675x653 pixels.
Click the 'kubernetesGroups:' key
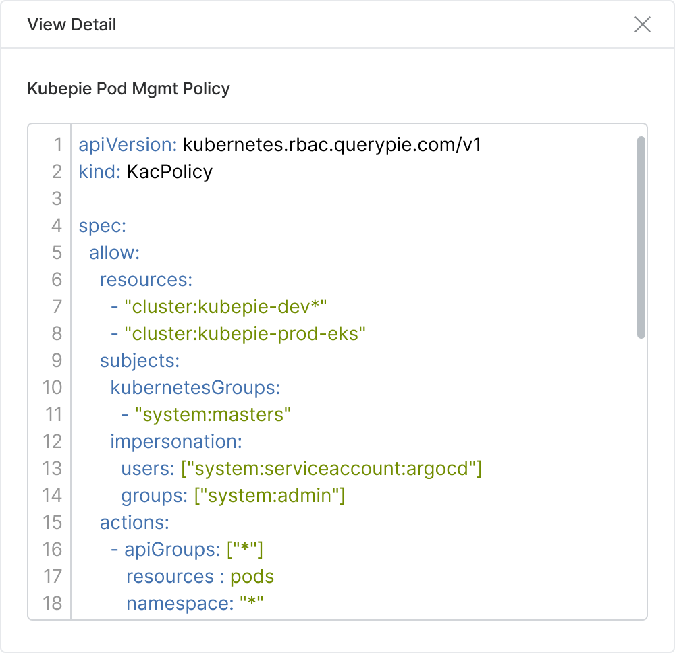point(196,388)
